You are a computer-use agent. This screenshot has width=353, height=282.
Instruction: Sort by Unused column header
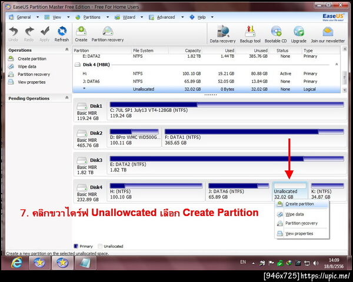click(x=252, y=51)
